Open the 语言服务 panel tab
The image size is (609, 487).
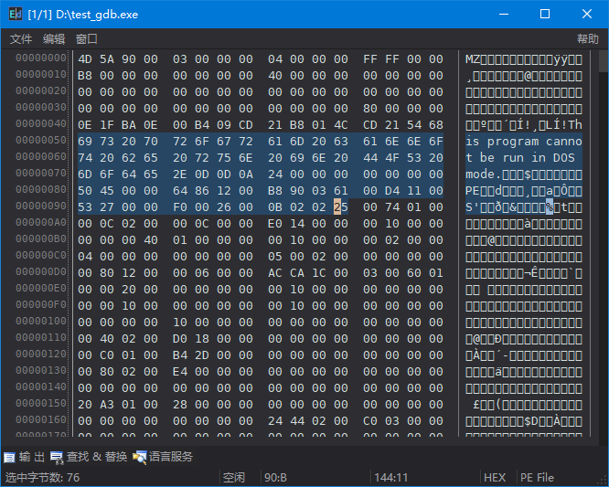(x=171, y=457)
